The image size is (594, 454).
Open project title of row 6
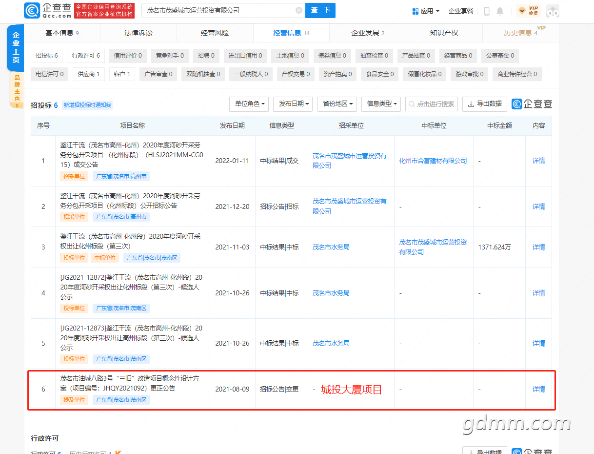[x=130, y=383]
